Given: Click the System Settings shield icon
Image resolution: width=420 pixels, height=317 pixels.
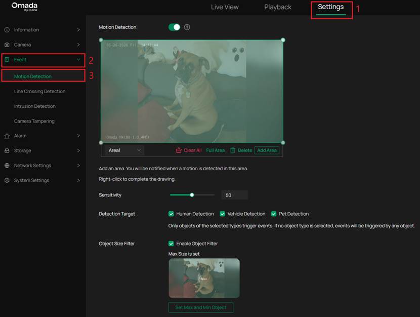Looking at the screenshot, I should [x=7, y=180].
